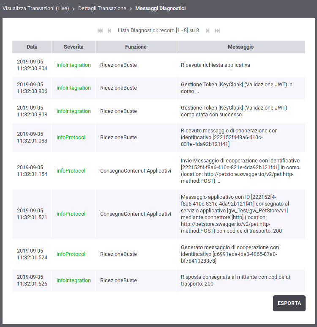Select 'Risposta consegnata al mittente' row
The image size is (317, 327).
[158, 280]
